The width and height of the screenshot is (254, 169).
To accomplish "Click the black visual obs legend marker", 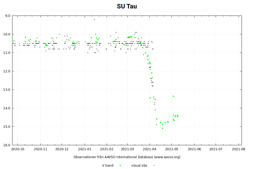I will (x=154, y=166).
